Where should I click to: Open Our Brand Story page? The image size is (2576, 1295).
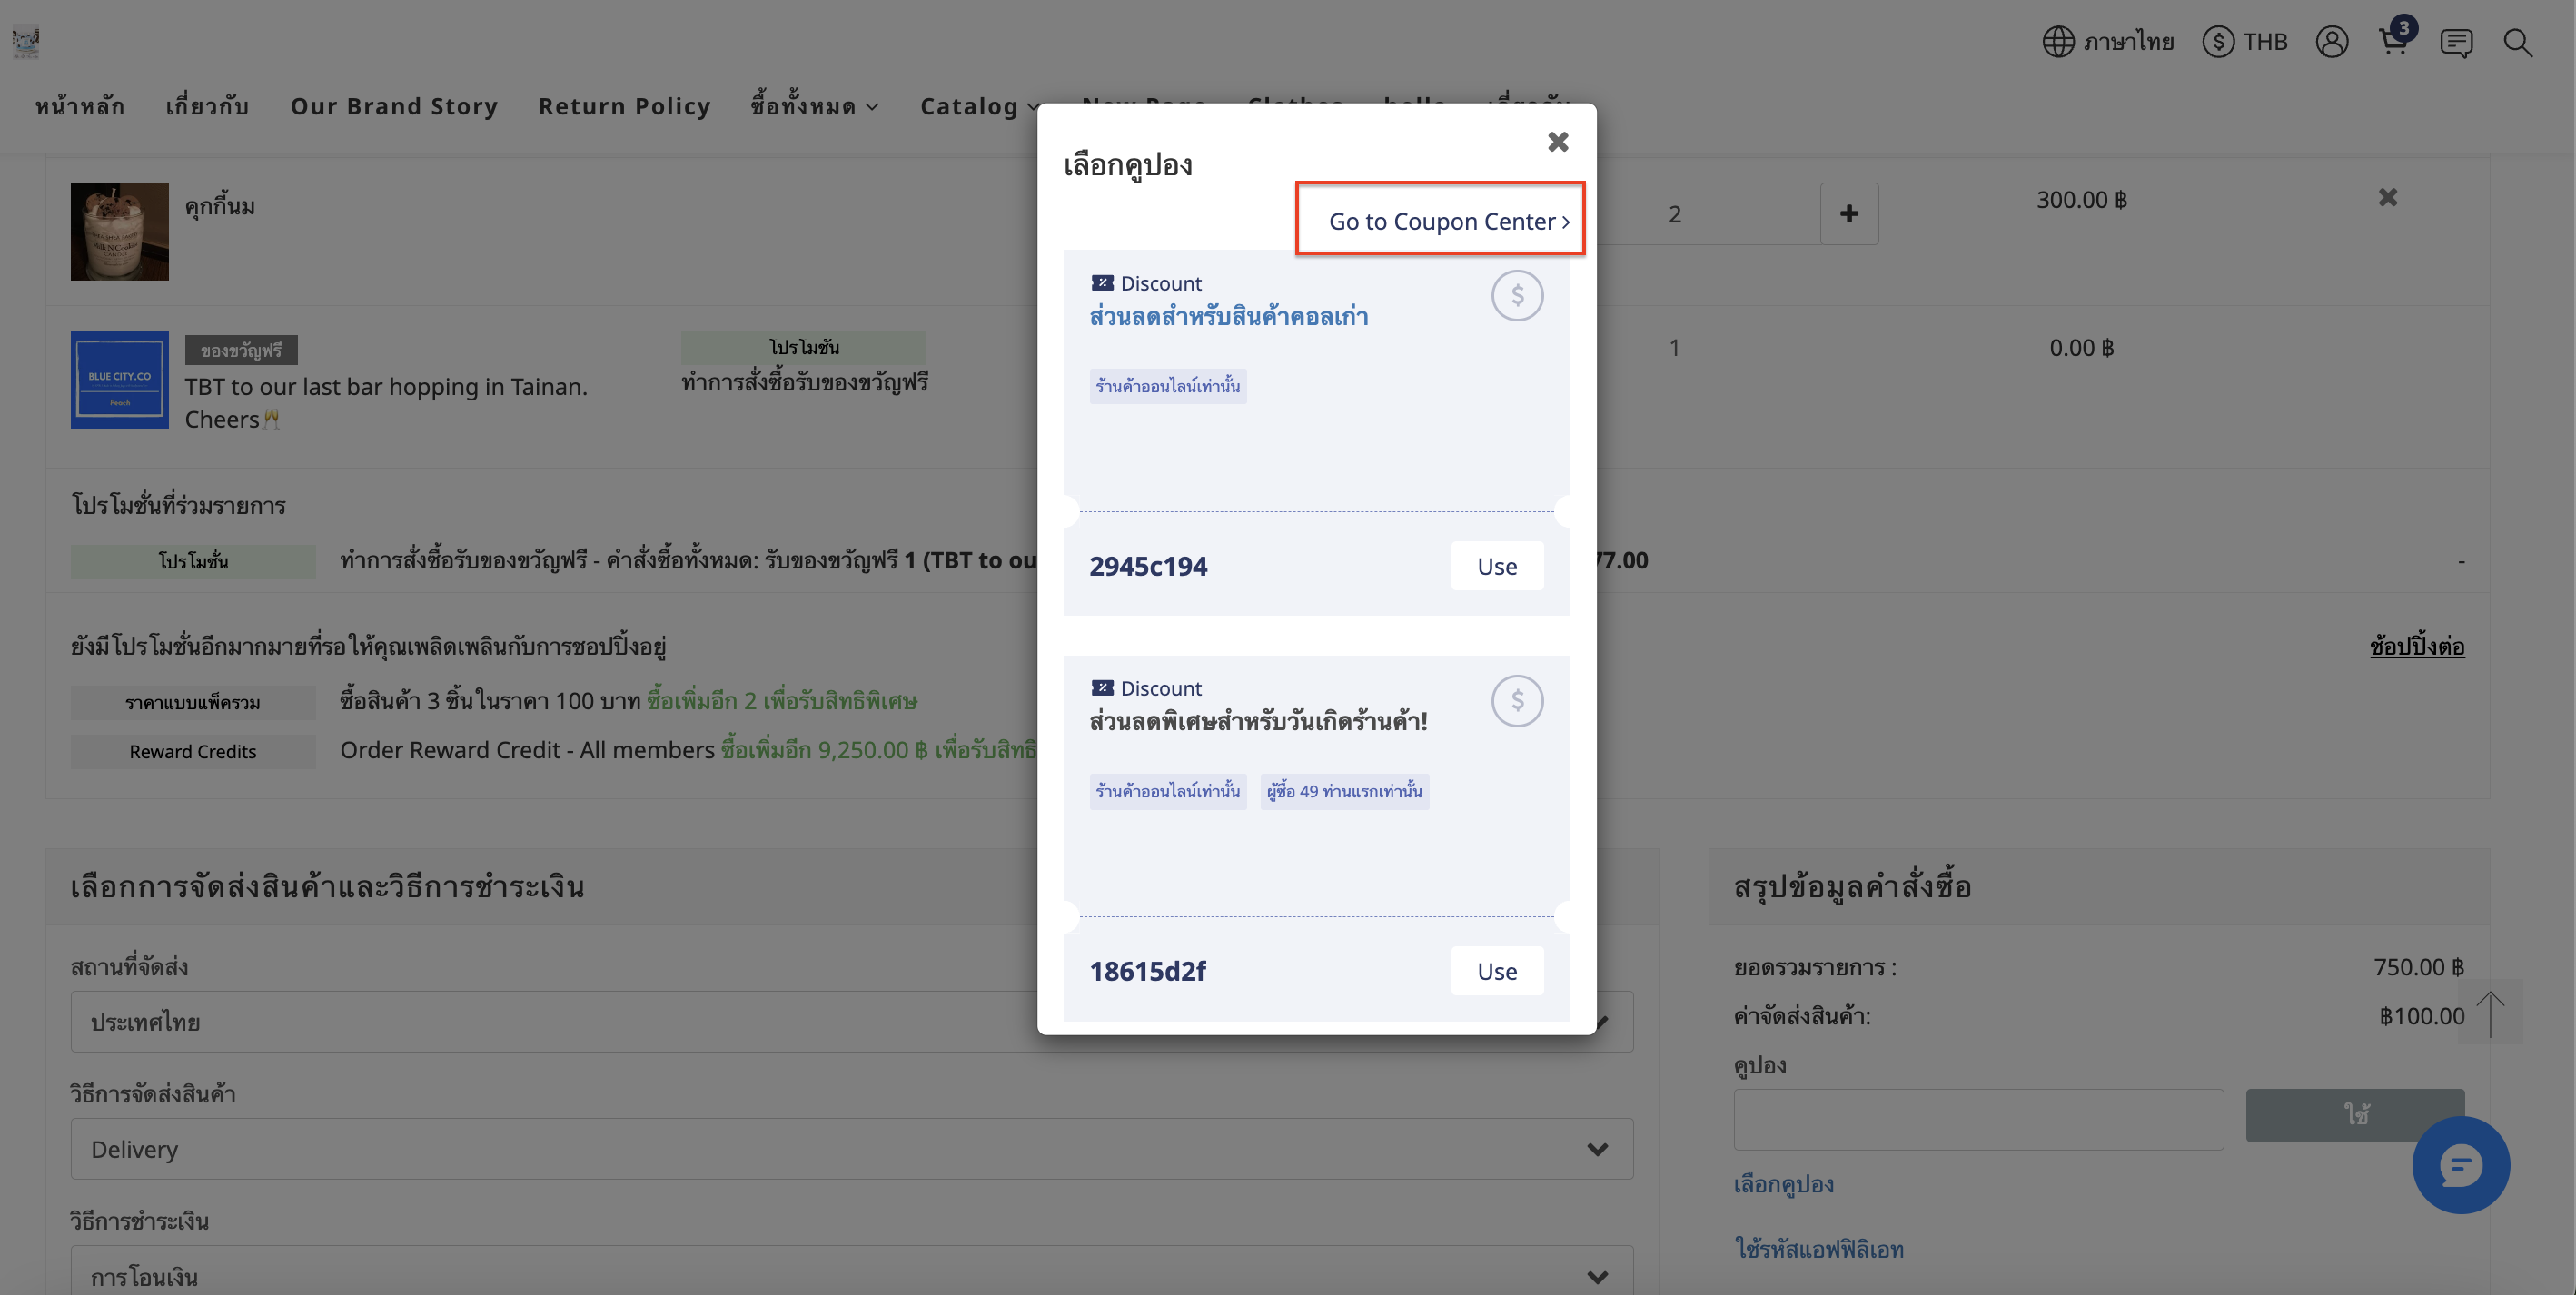394,106
